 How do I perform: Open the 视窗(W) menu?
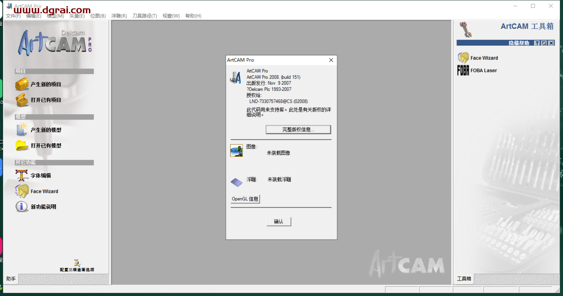171,16
